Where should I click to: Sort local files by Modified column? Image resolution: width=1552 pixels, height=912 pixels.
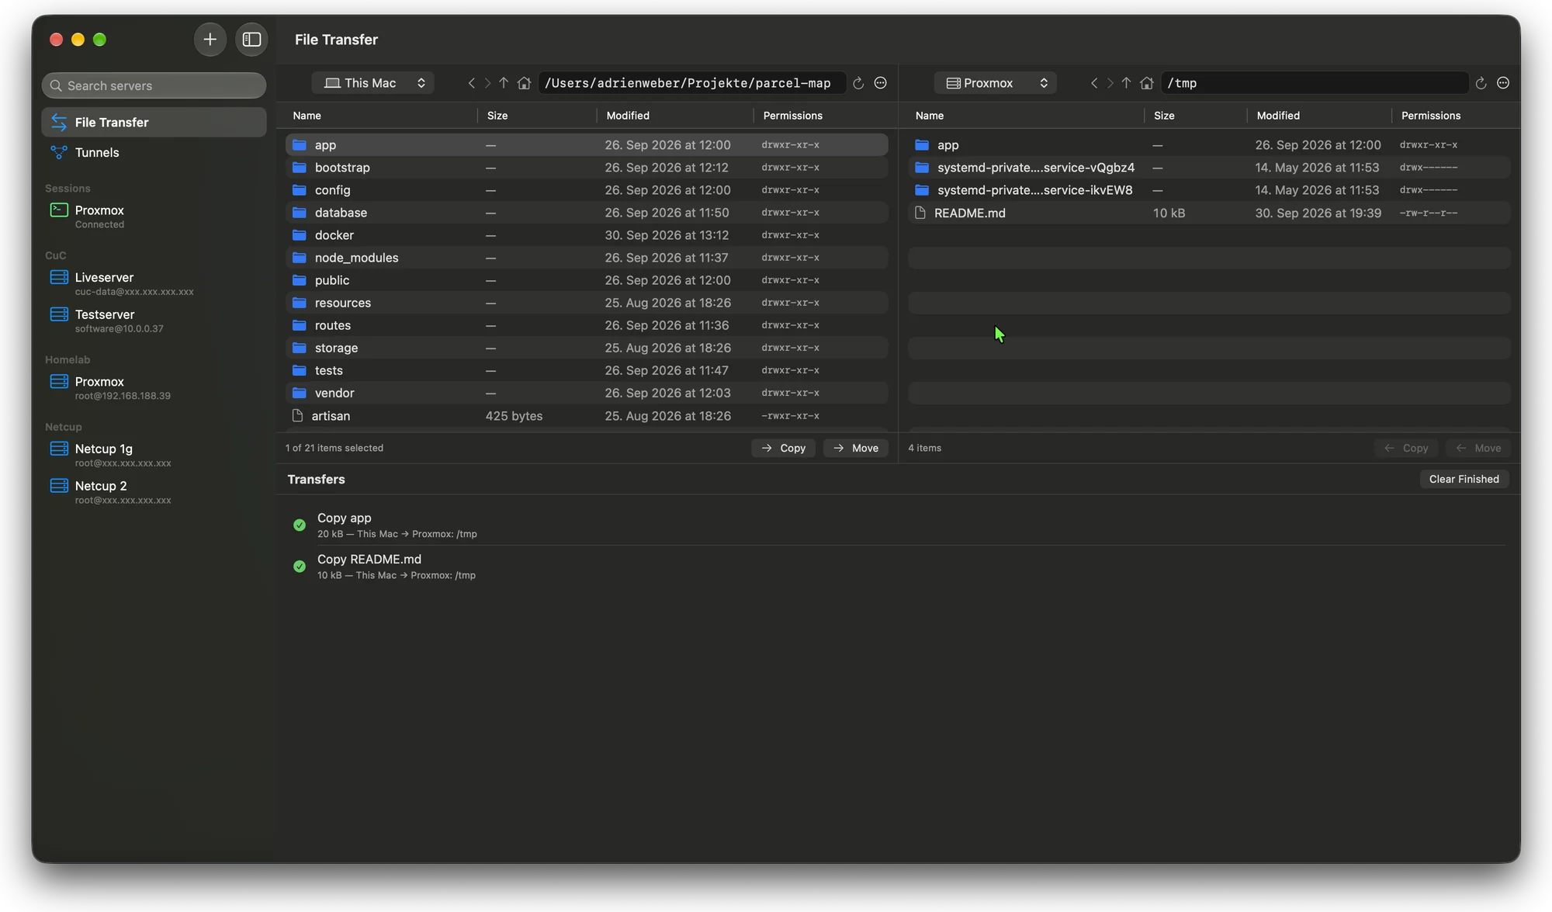tap(674, 116)
